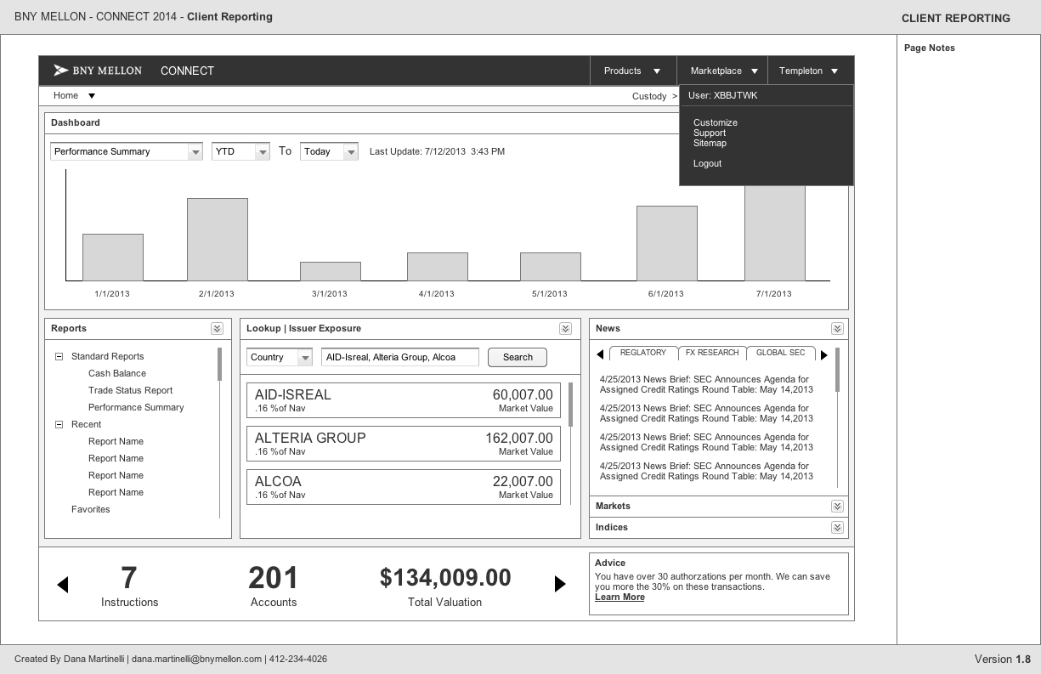The height and width of the screenshot is (674, 1041).
Task: Click the 4/1/2013 chart bar
Action: [x=438, y=267]
